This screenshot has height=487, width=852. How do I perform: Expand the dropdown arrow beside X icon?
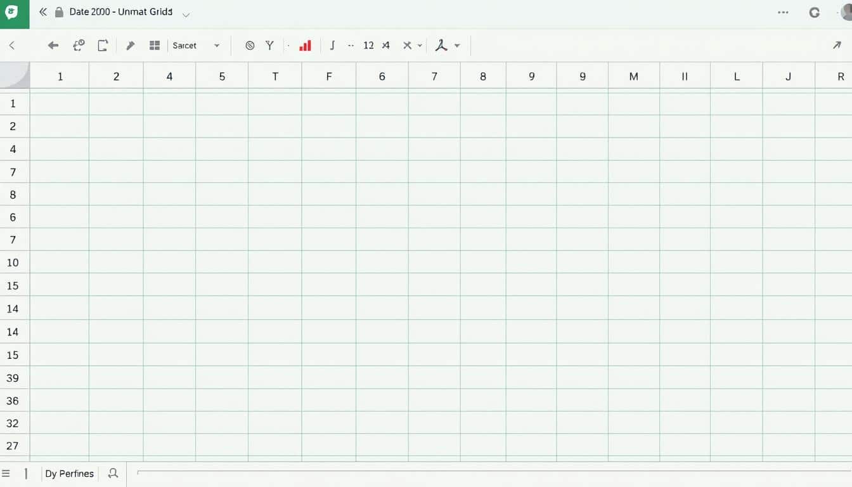(420, 46)
